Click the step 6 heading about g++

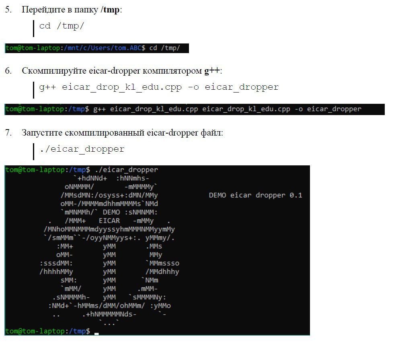point(121,71)
